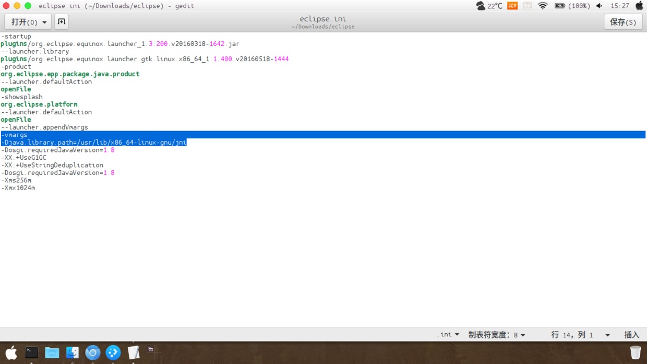The image size is (647, 364).
Task: Open the 行 14, 列 1 cursor position dropdown
Action: pos(580,335)
